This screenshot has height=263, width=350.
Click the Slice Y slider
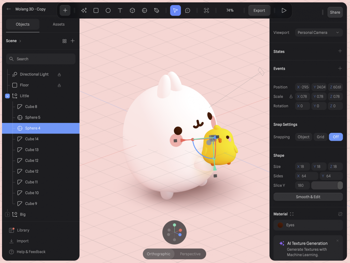tap(327, 185)
